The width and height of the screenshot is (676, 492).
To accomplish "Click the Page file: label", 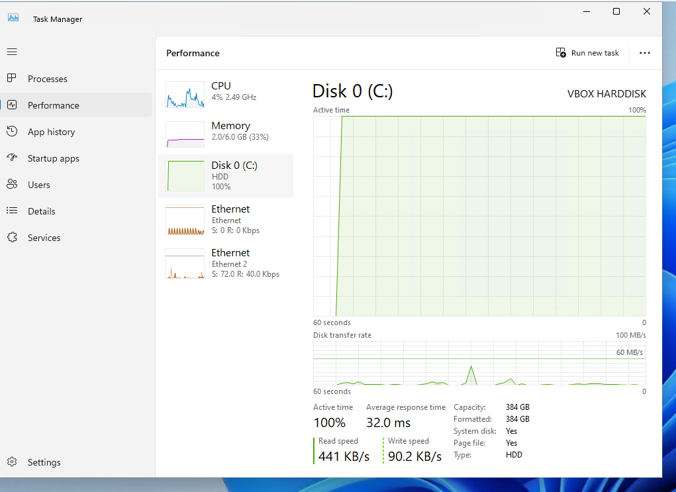I will pyautogui.click(x=469, y=443).
